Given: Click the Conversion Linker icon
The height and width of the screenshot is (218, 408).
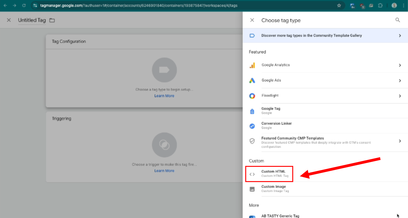Looking at the screenshot, I should coord(252,126).
